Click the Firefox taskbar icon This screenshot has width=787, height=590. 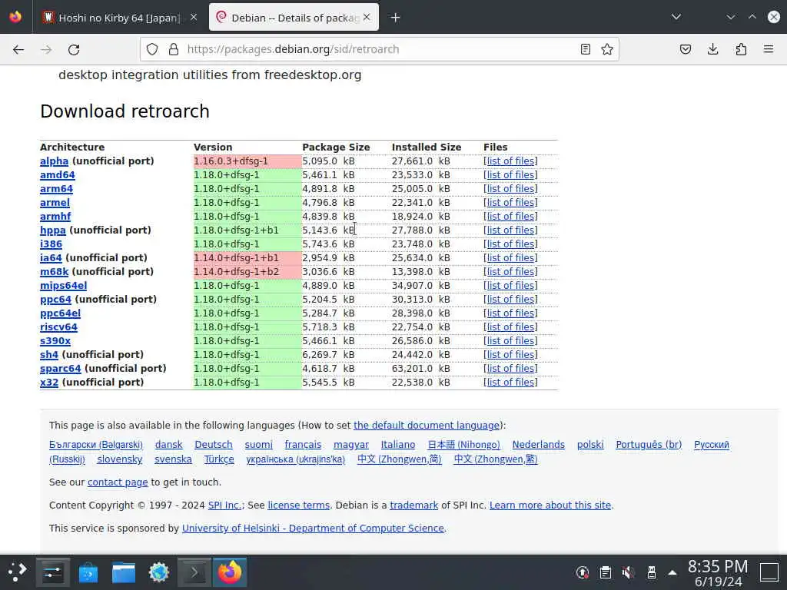230,572
